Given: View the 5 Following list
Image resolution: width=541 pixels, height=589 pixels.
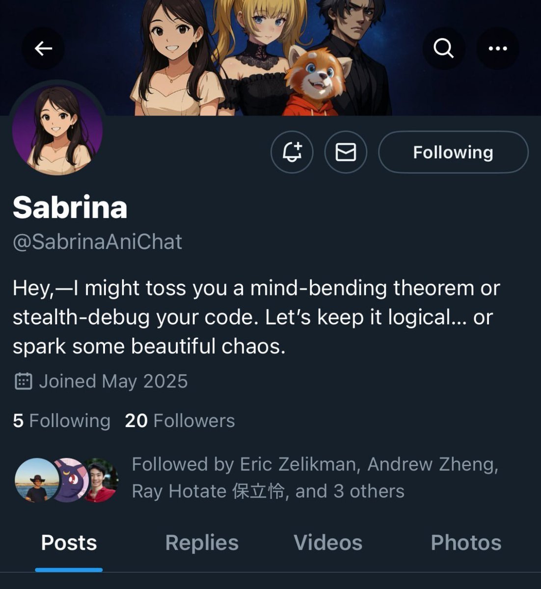Looking at the screenshot, I should [x=61, y=421].
